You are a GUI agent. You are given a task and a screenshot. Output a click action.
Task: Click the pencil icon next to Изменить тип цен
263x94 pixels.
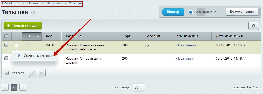click(x=18, y=56)
